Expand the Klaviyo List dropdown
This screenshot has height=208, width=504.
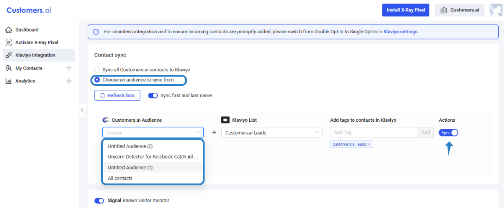click(271, 133)
